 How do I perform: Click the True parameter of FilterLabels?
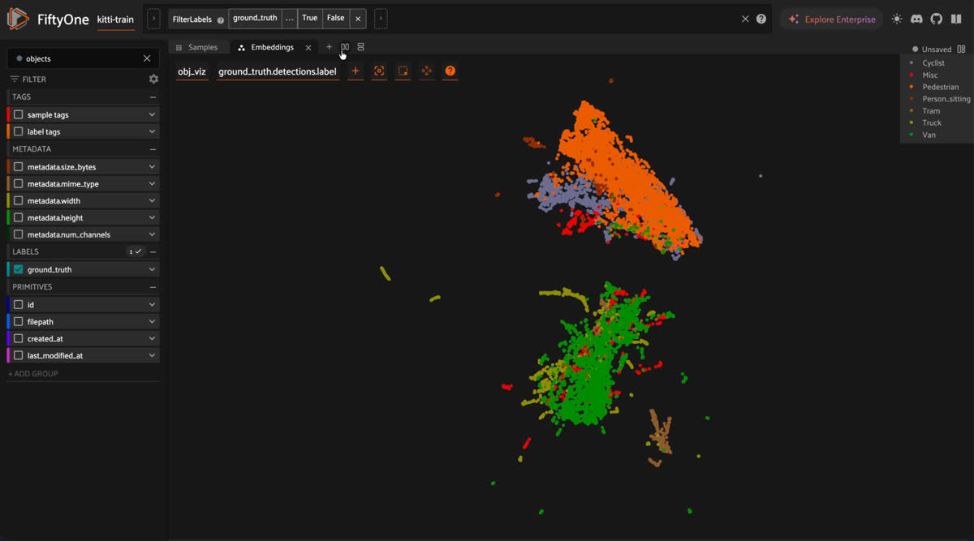[310, 18]
